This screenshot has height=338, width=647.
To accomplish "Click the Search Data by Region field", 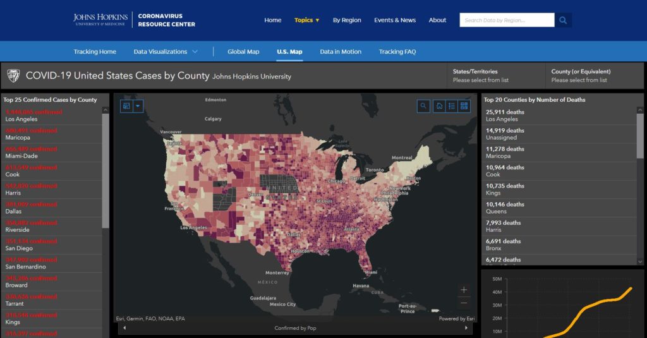I will (507, 20).
